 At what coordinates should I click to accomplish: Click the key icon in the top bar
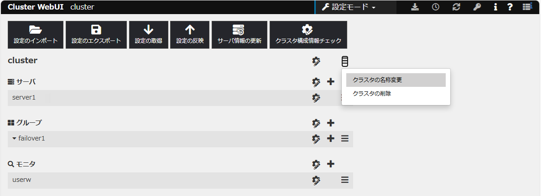click(477, 7)
